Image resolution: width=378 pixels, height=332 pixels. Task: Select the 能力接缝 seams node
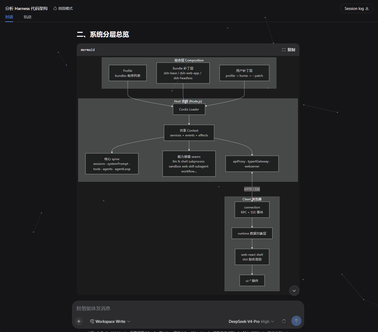[x=189, y=164]
